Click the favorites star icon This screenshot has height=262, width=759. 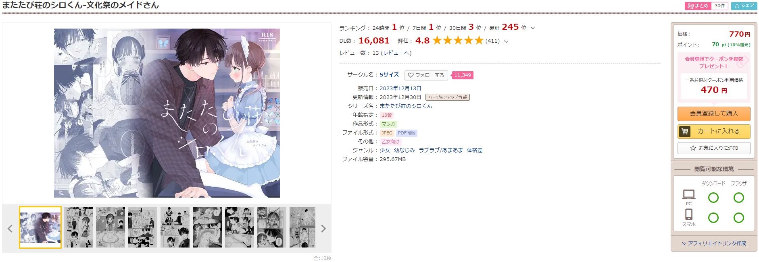coord(693,148)
